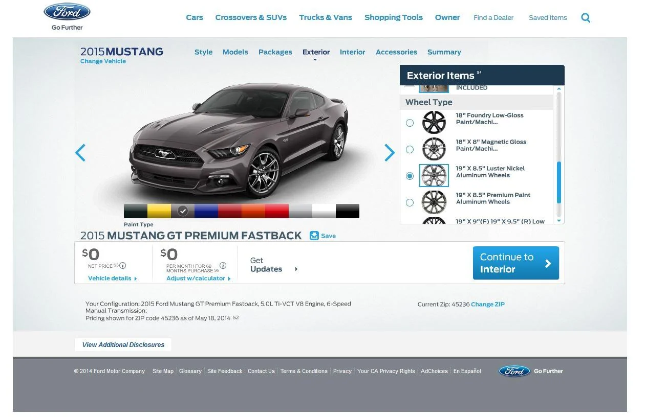Go to the Models tab
This screenshot has height=418, width=645.
(235, 52)
